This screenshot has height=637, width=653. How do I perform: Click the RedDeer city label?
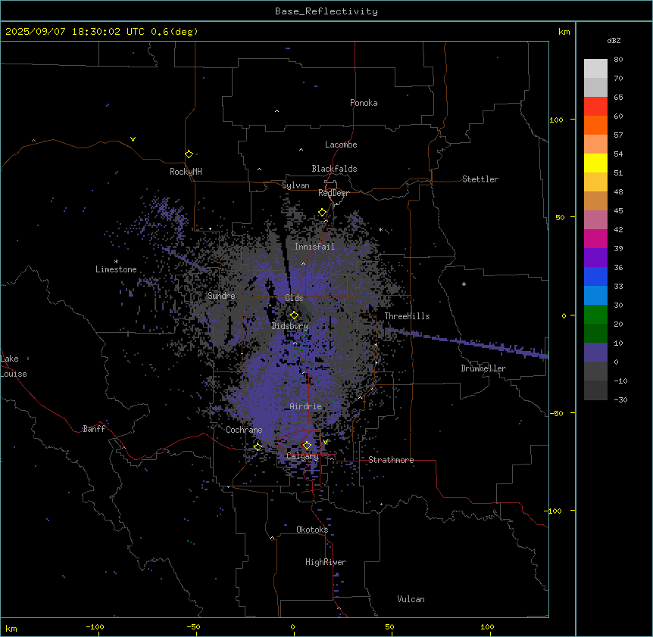click(333, 193)
